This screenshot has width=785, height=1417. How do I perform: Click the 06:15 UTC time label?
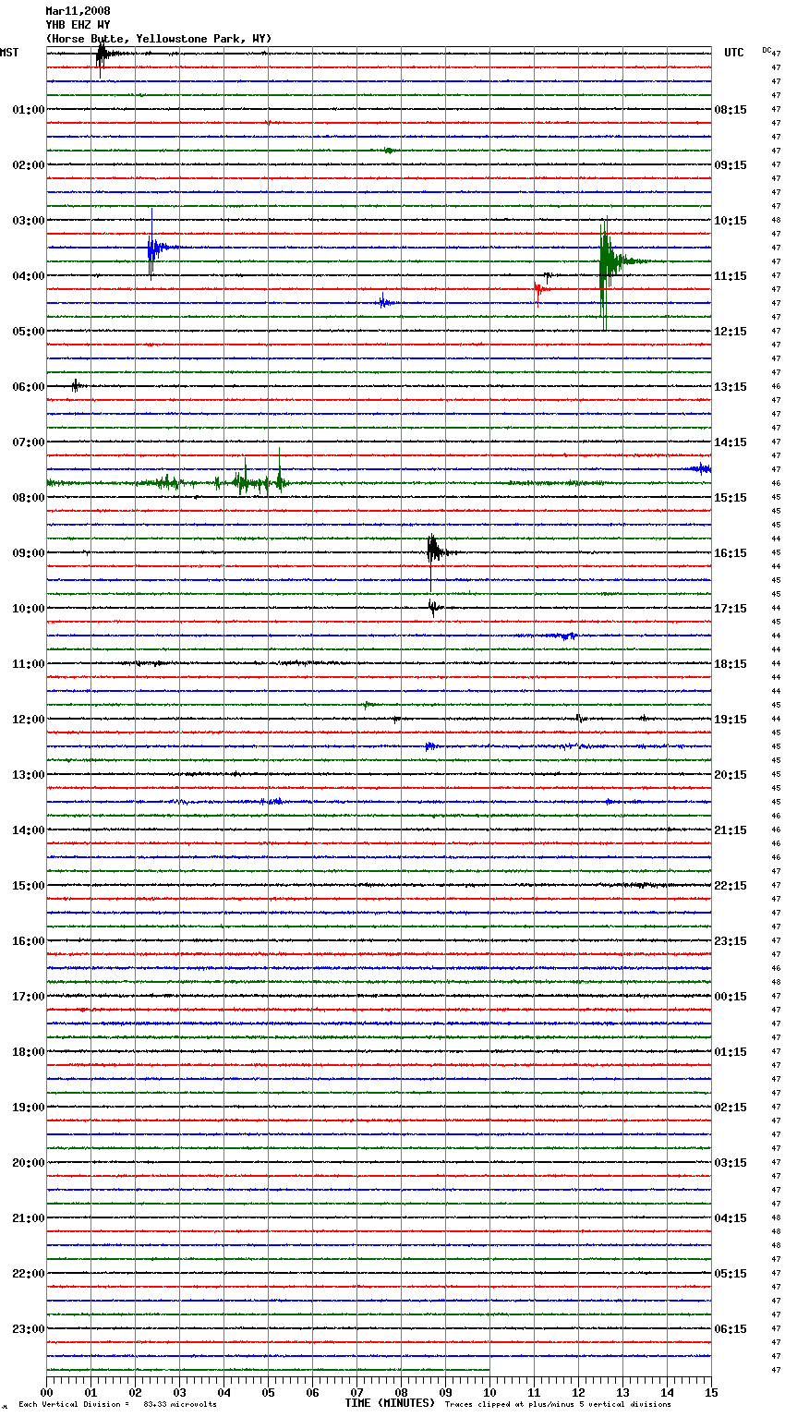pyautogui.click(x=731, y=1329)
